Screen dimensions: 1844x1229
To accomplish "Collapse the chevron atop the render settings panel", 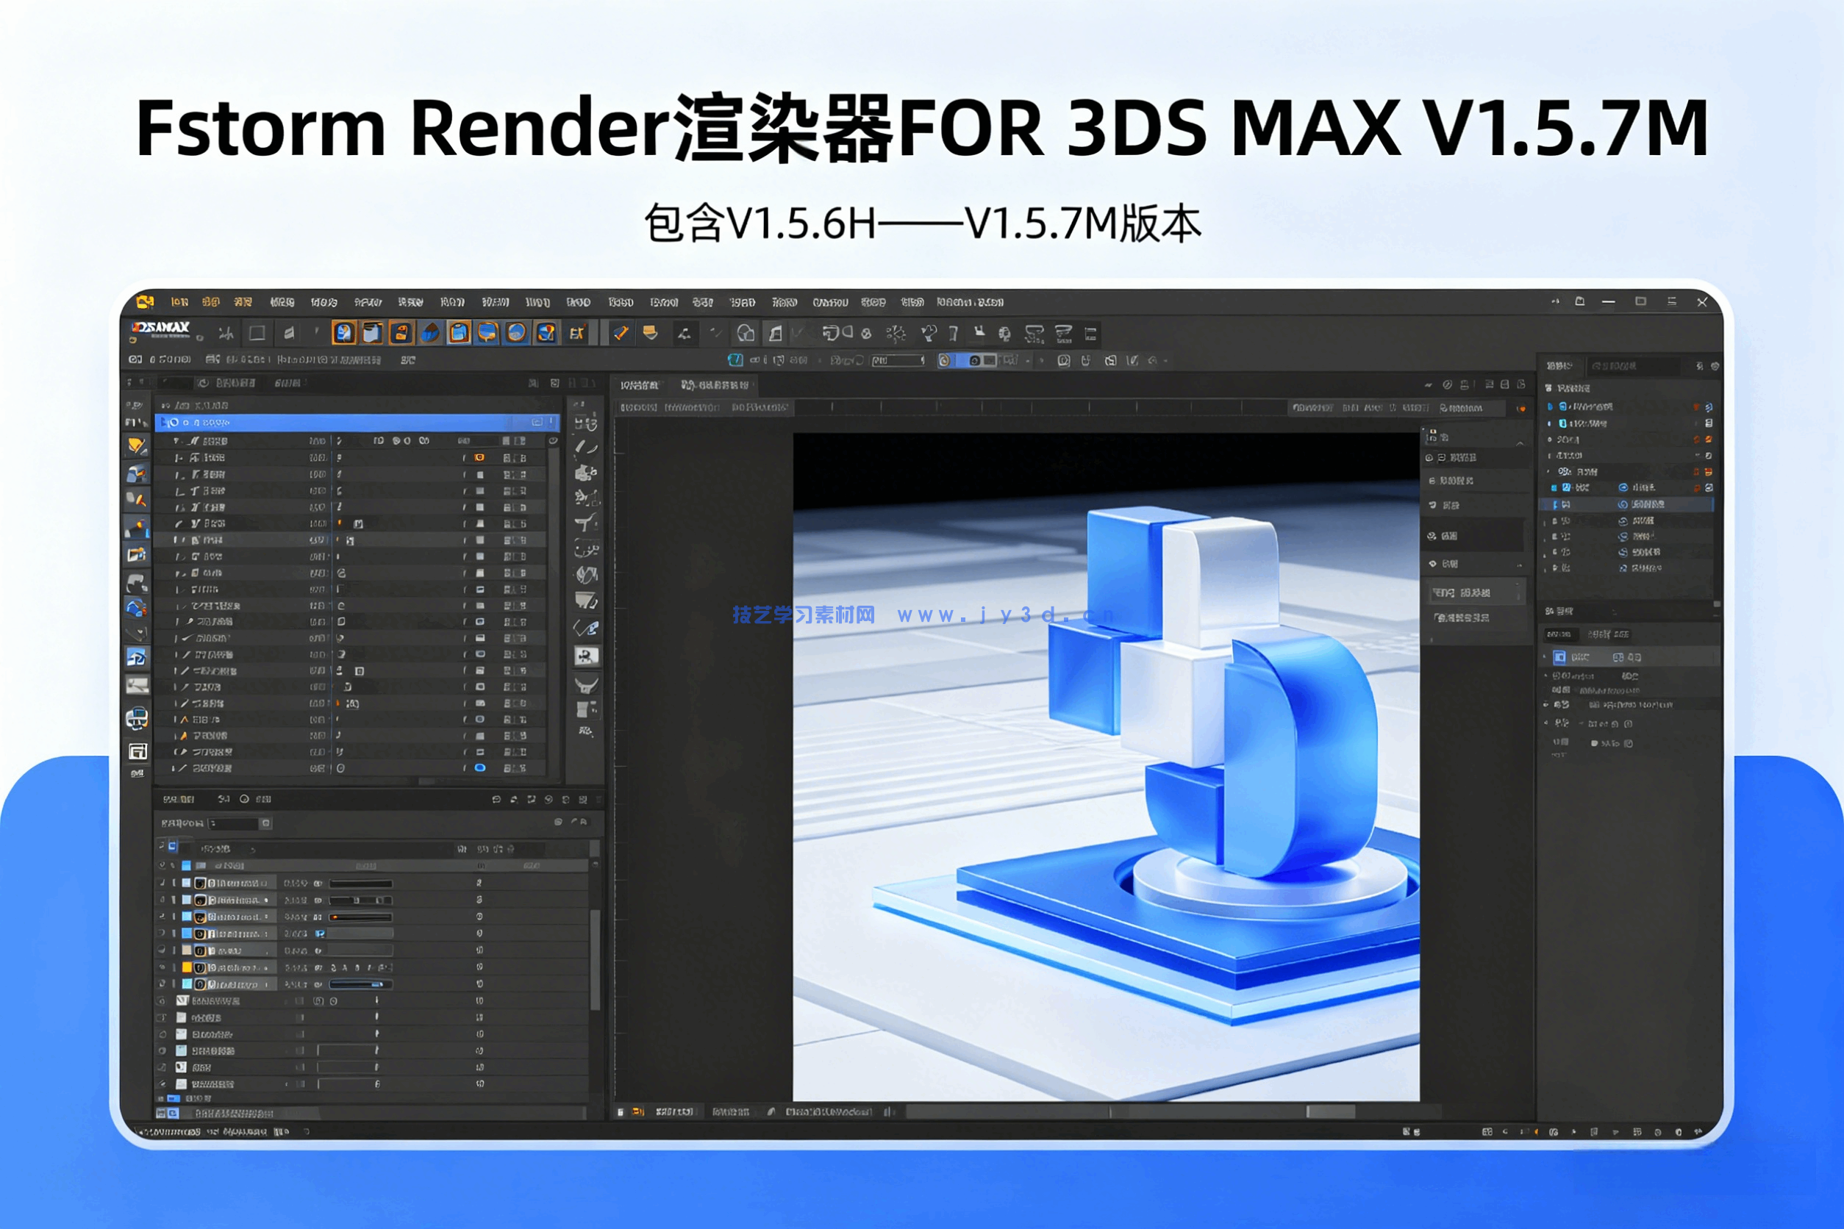I will pos(1520,444).
